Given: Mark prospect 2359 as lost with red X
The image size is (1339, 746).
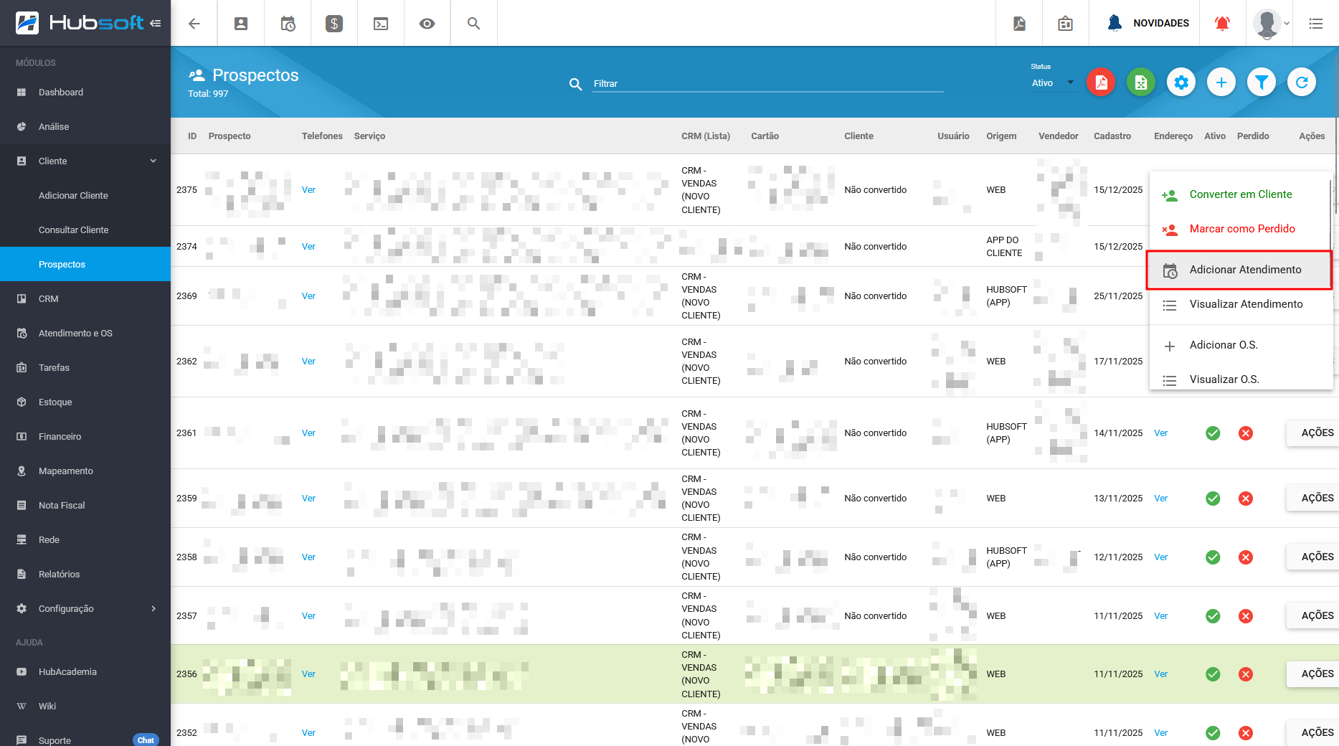Looking at the screenshot, I should (x=1246, y=499).
